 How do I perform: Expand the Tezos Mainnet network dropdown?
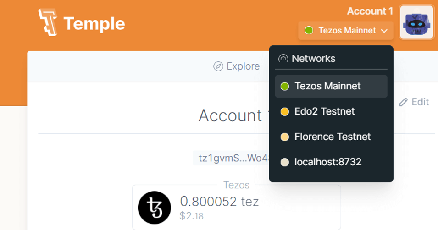[x=345, y=30]
